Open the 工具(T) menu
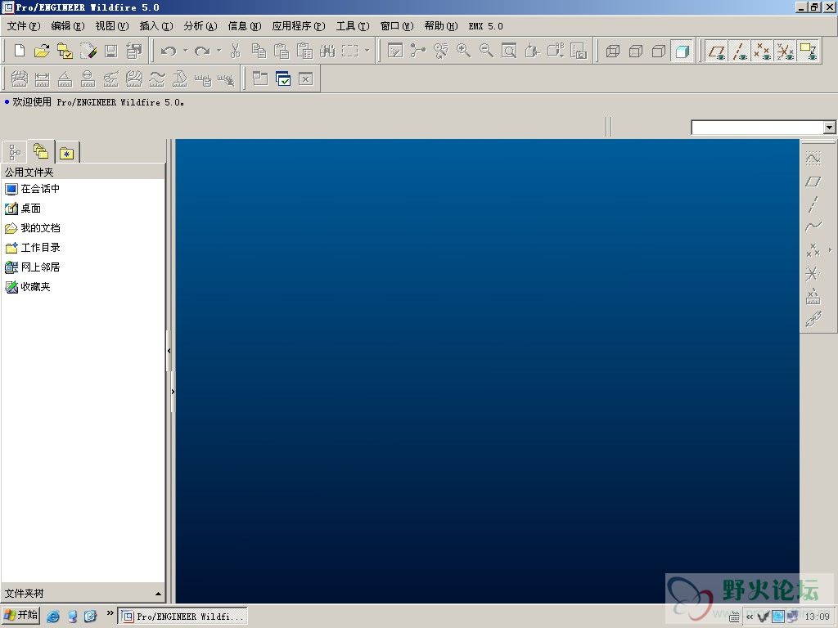838x628 pixels. (x=353, y=25)
